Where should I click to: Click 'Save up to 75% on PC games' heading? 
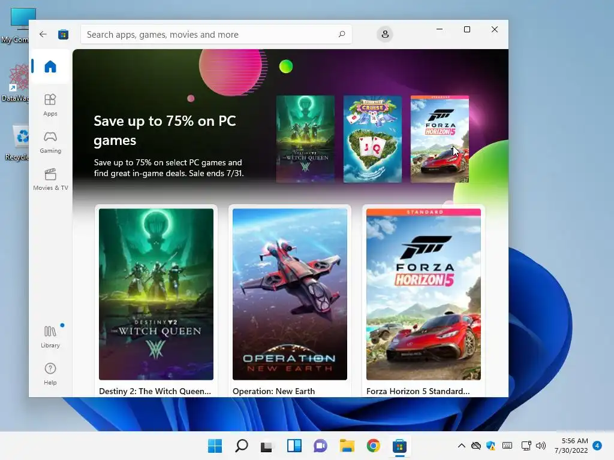[x=165, y=130]
